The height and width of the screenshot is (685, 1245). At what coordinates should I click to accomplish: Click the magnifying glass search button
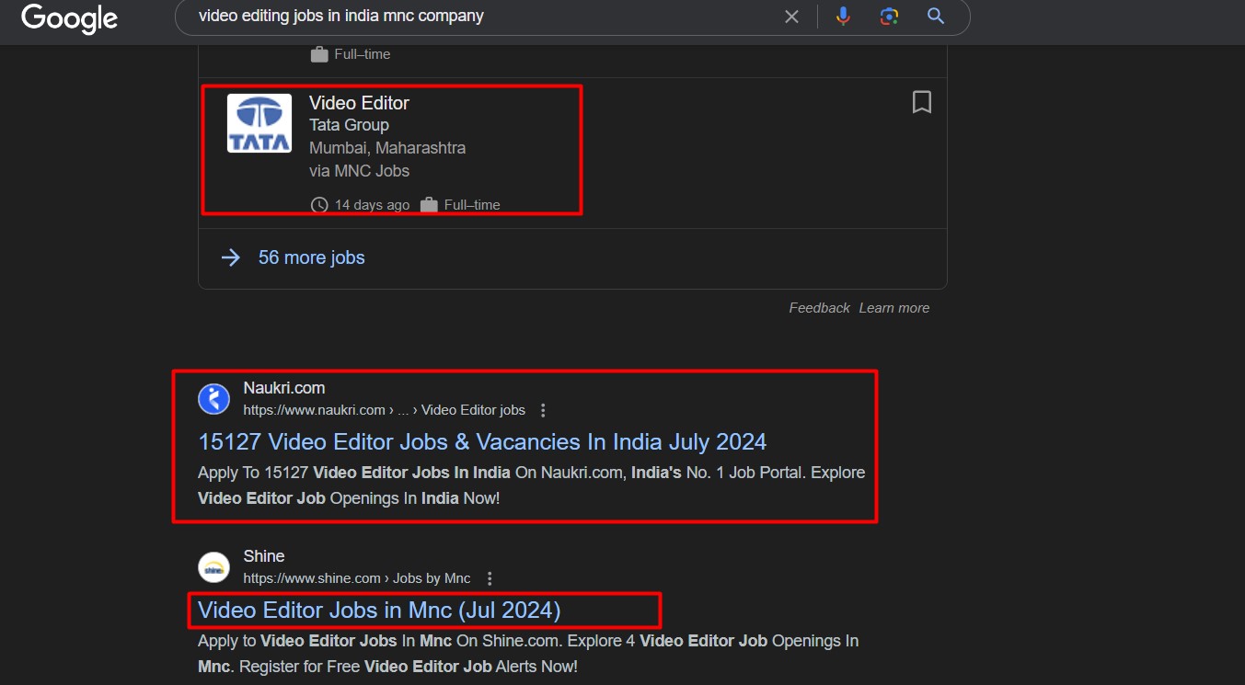point(936,16)
